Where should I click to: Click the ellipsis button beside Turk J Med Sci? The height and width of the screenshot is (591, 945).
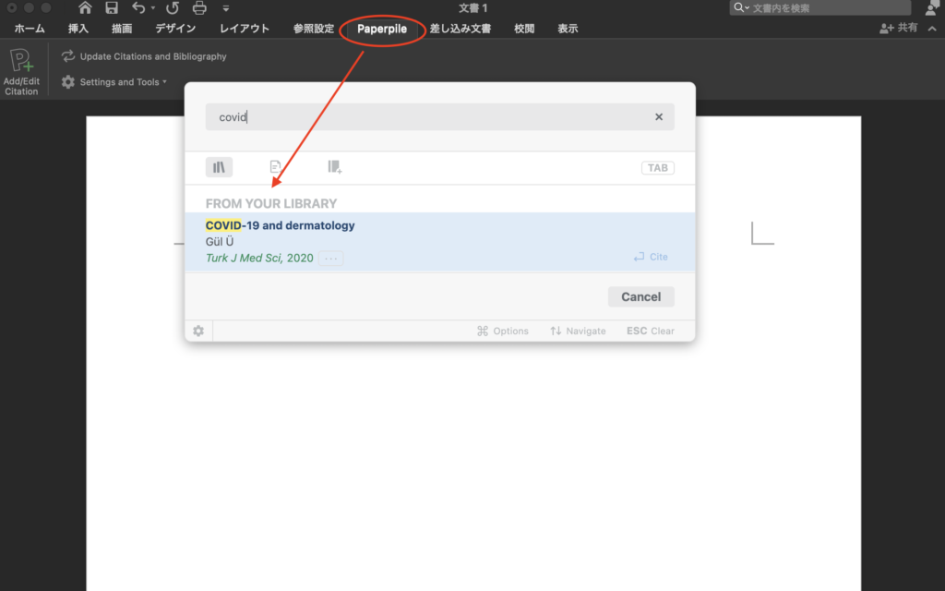(331, 259)
